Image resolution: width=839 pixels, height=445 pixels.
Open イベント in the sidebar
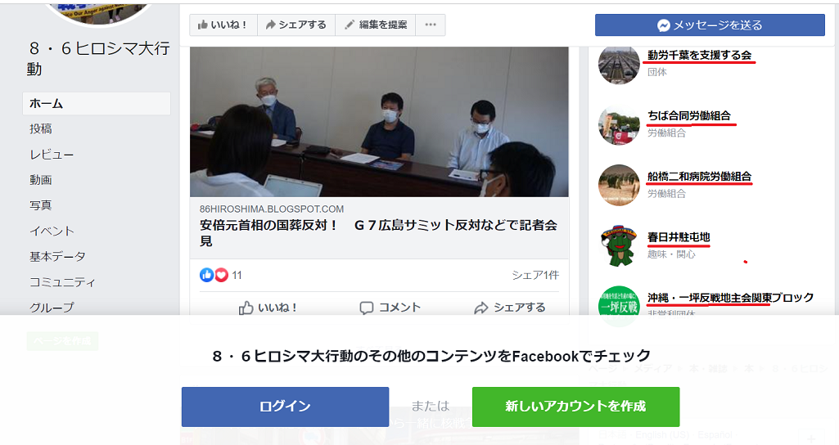point(52,231)
